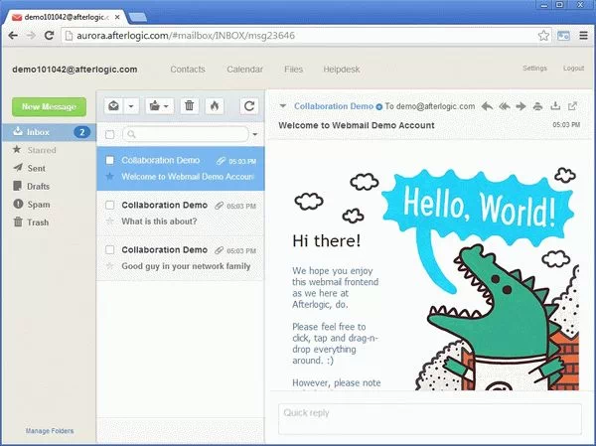
Task: Expand the message header details arrow
Action: [283, 106]
